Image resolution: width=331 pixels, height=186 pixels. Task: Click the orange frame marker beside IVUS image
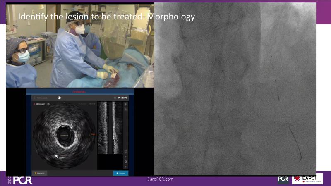(94, 134)
